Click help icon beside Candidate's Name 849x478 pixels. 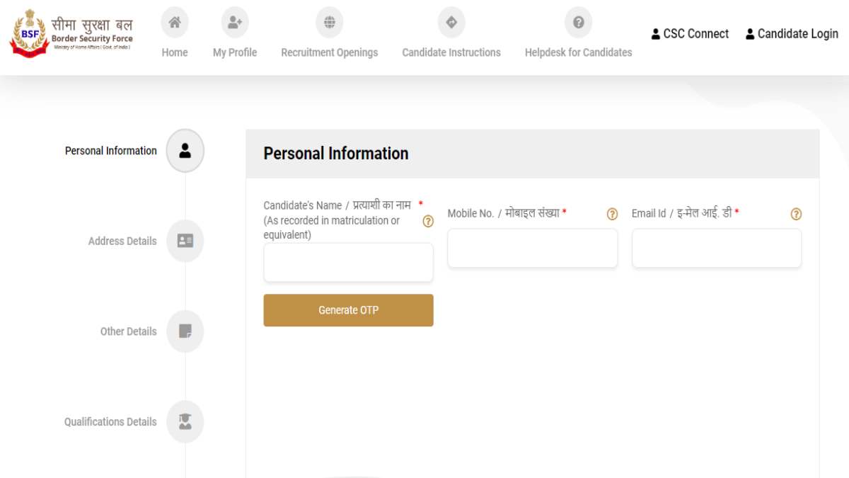point(428,221)
